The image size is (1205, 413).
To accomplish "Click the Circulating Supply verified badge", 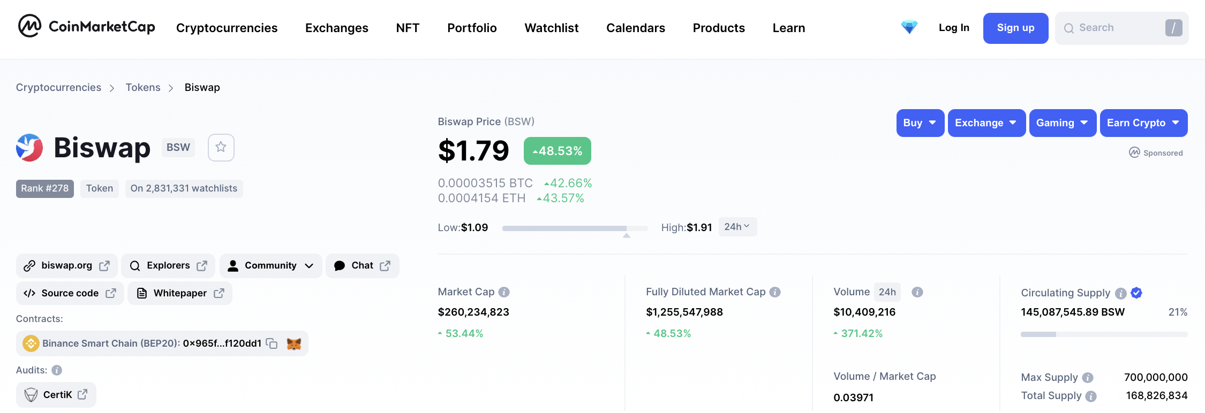I will click(1136, 293).
